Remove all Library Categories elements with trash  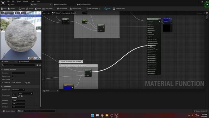[29, 83]
